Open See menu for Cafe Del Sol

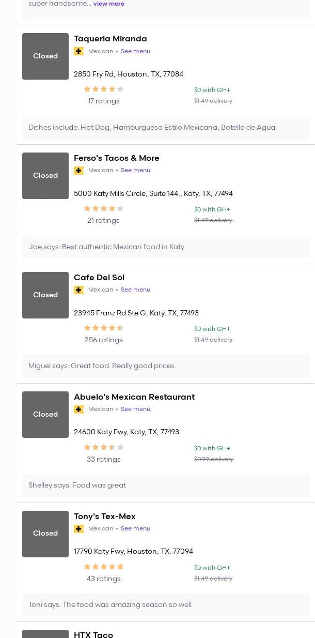tap(135, 290)
